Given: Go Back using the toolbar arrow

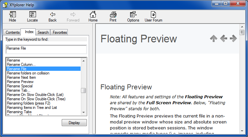Looking at the screenshot, I should (53, 15).
